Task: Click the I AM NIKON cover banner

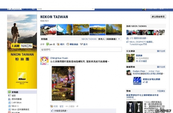Action: [22, 52]
